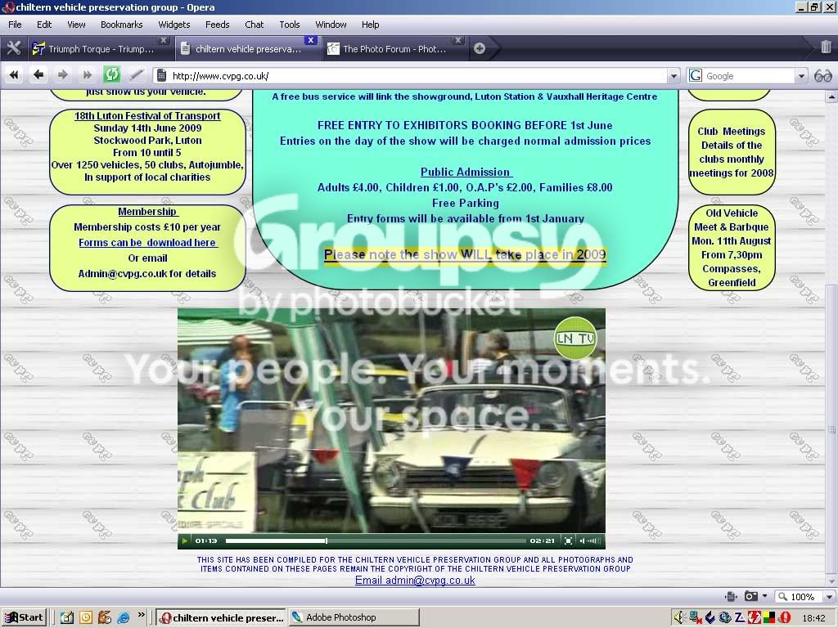Open dropdown beside camera status icon

765,596
